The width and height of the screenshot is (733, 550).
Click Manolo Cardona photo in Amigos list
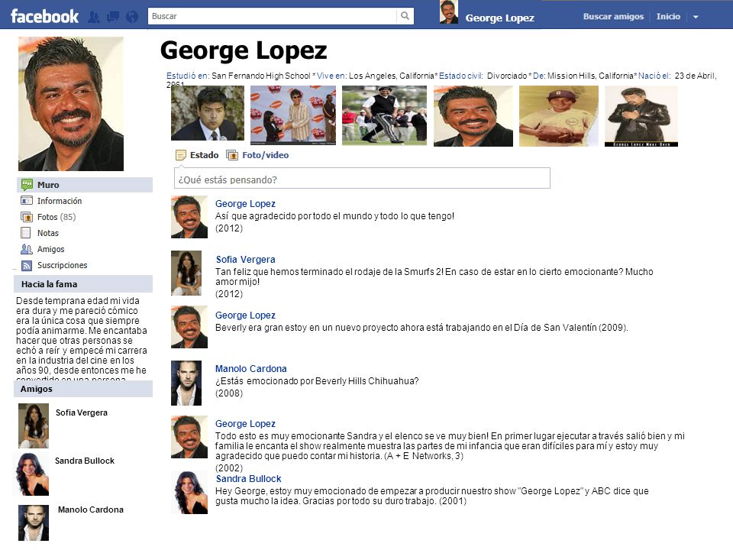click(x=33, y=522)
